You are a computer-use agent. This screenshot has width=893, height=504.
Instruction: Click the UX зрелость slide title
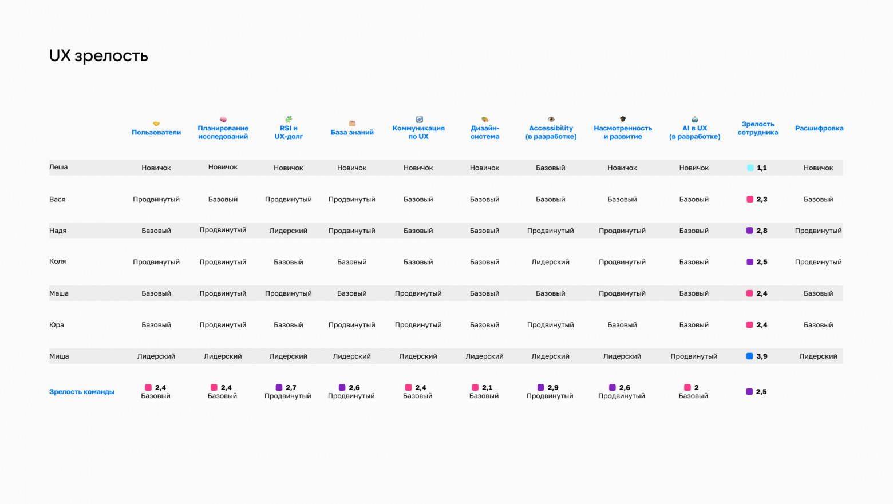pyautogui.click(x=98, y=56)
